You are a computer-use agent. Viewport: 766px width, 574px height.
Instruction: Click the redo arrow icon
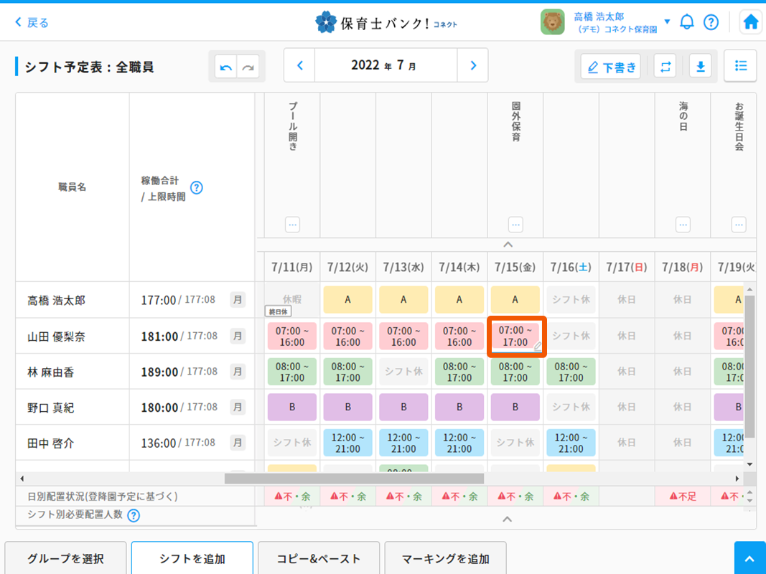click(248, 67)
